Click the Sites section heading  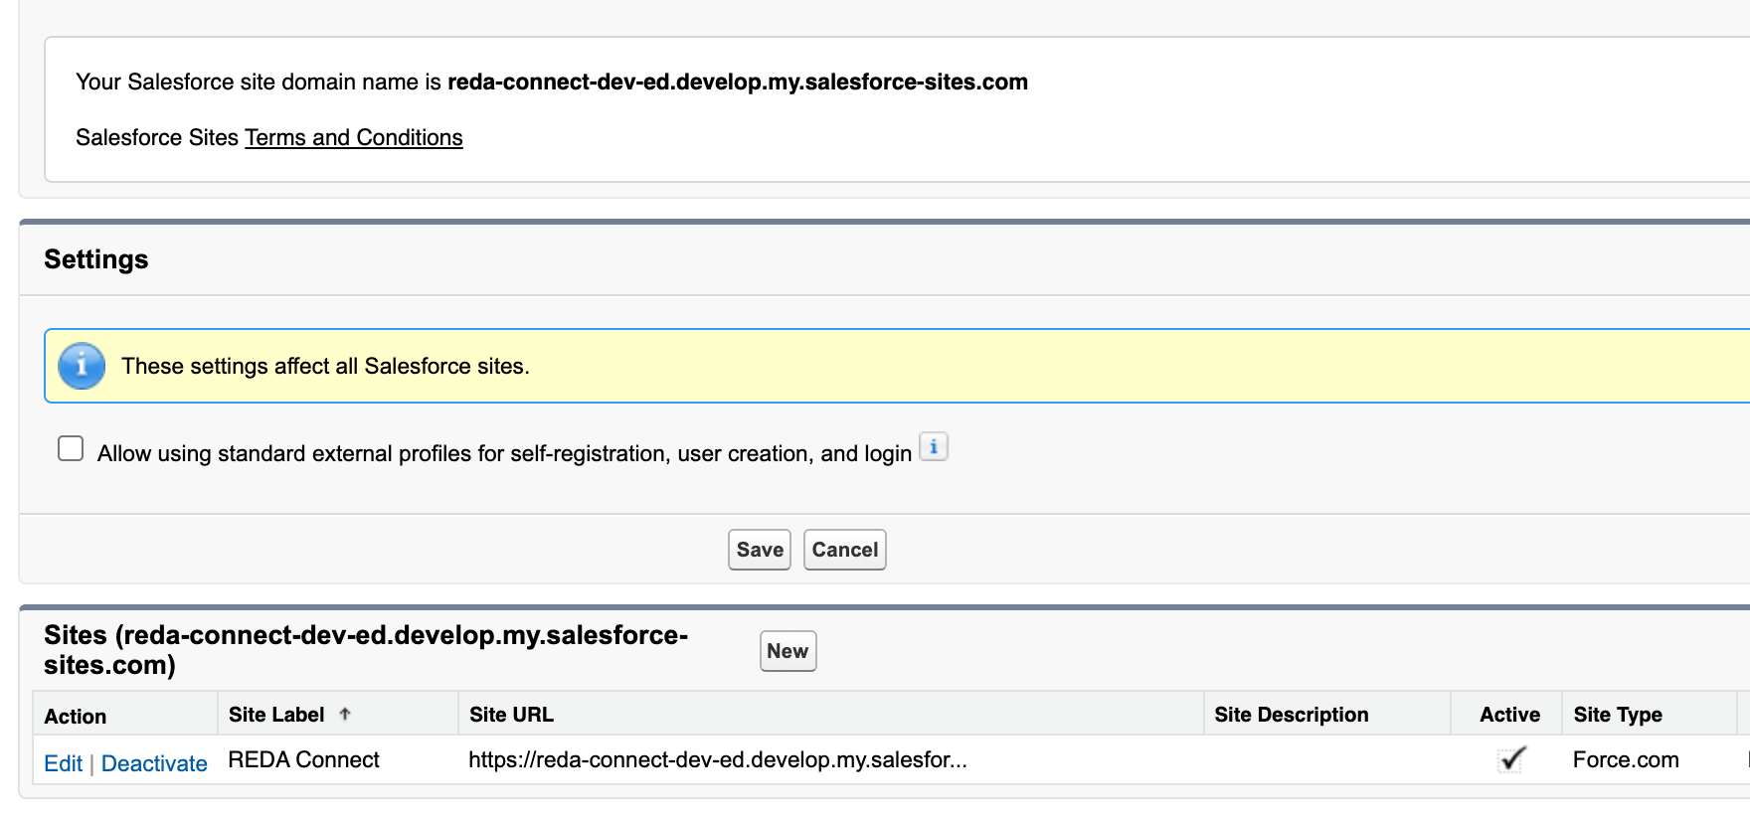coord(366,650)
